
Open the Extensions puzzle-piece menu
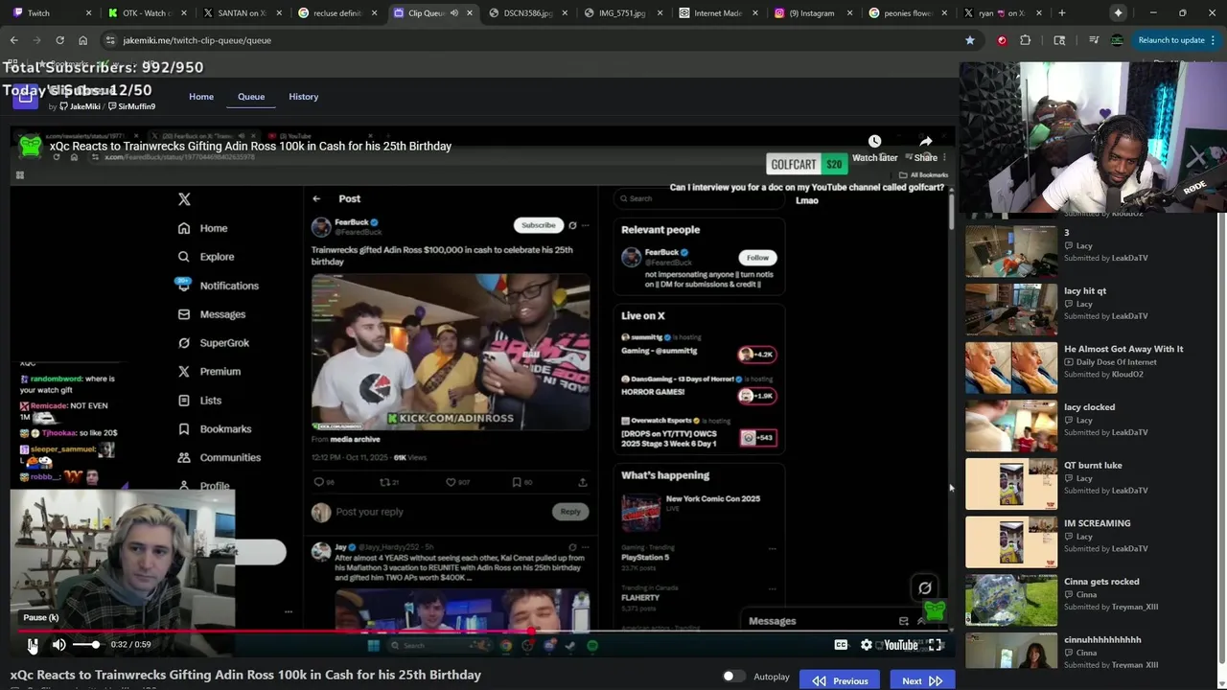point(1026,40)
